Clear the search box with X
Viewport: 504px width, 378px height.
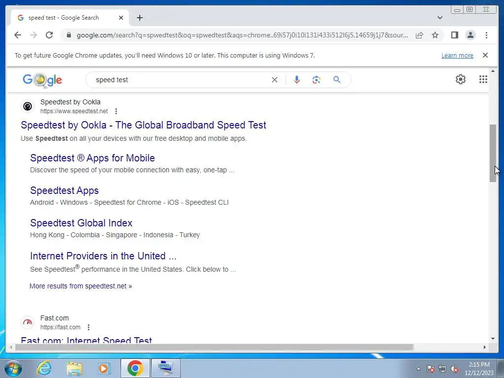[x=274, y=80]
